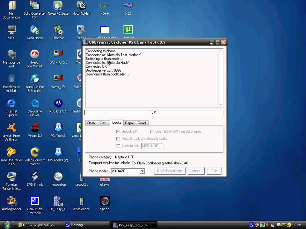This screenshot has width=306, height=229.
Task: Open DCTX_UFSx desktop icon
Action: point(58,57)
